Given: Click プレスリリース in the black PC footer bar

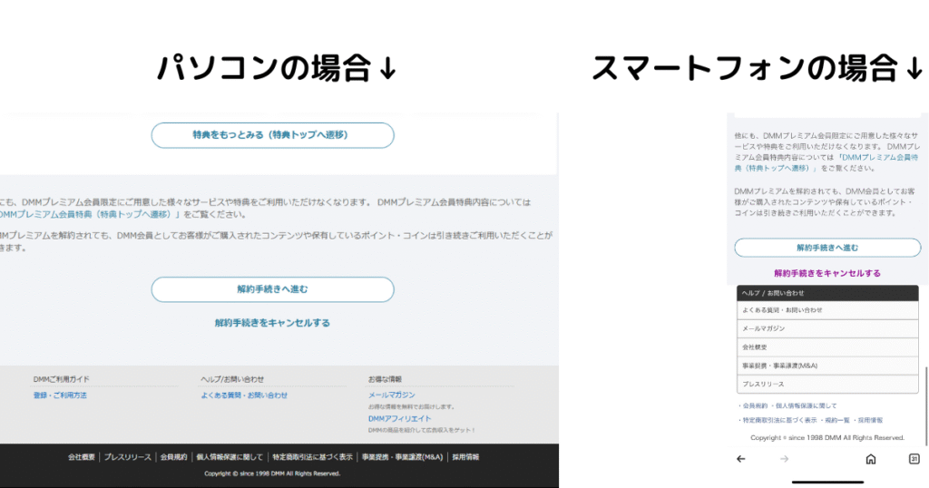Looking at the screenshot, I should 128,457.
